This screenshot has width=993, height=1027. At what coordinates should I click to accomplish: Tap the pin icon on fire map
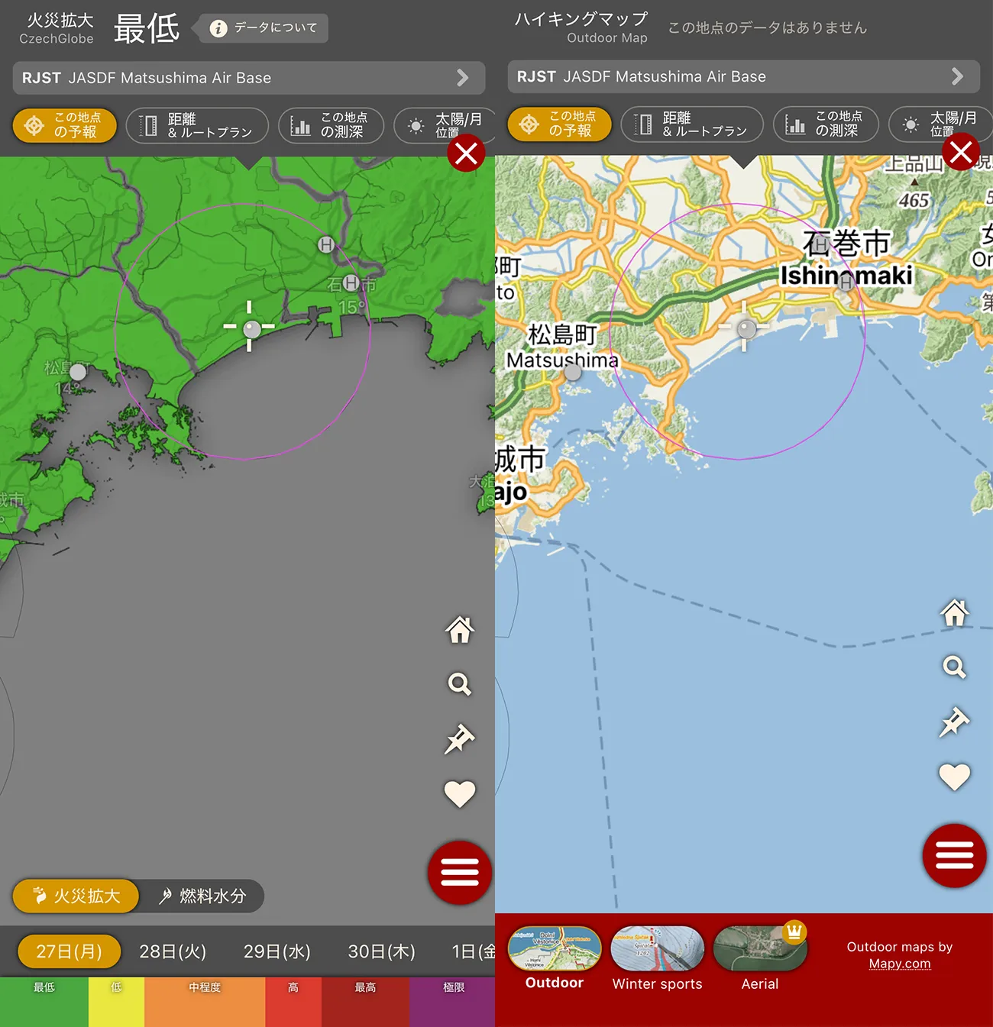pyautogui.click(x=459, y=739)
